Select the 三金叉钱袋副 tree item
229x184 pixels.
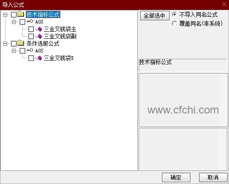pos(60,36)
